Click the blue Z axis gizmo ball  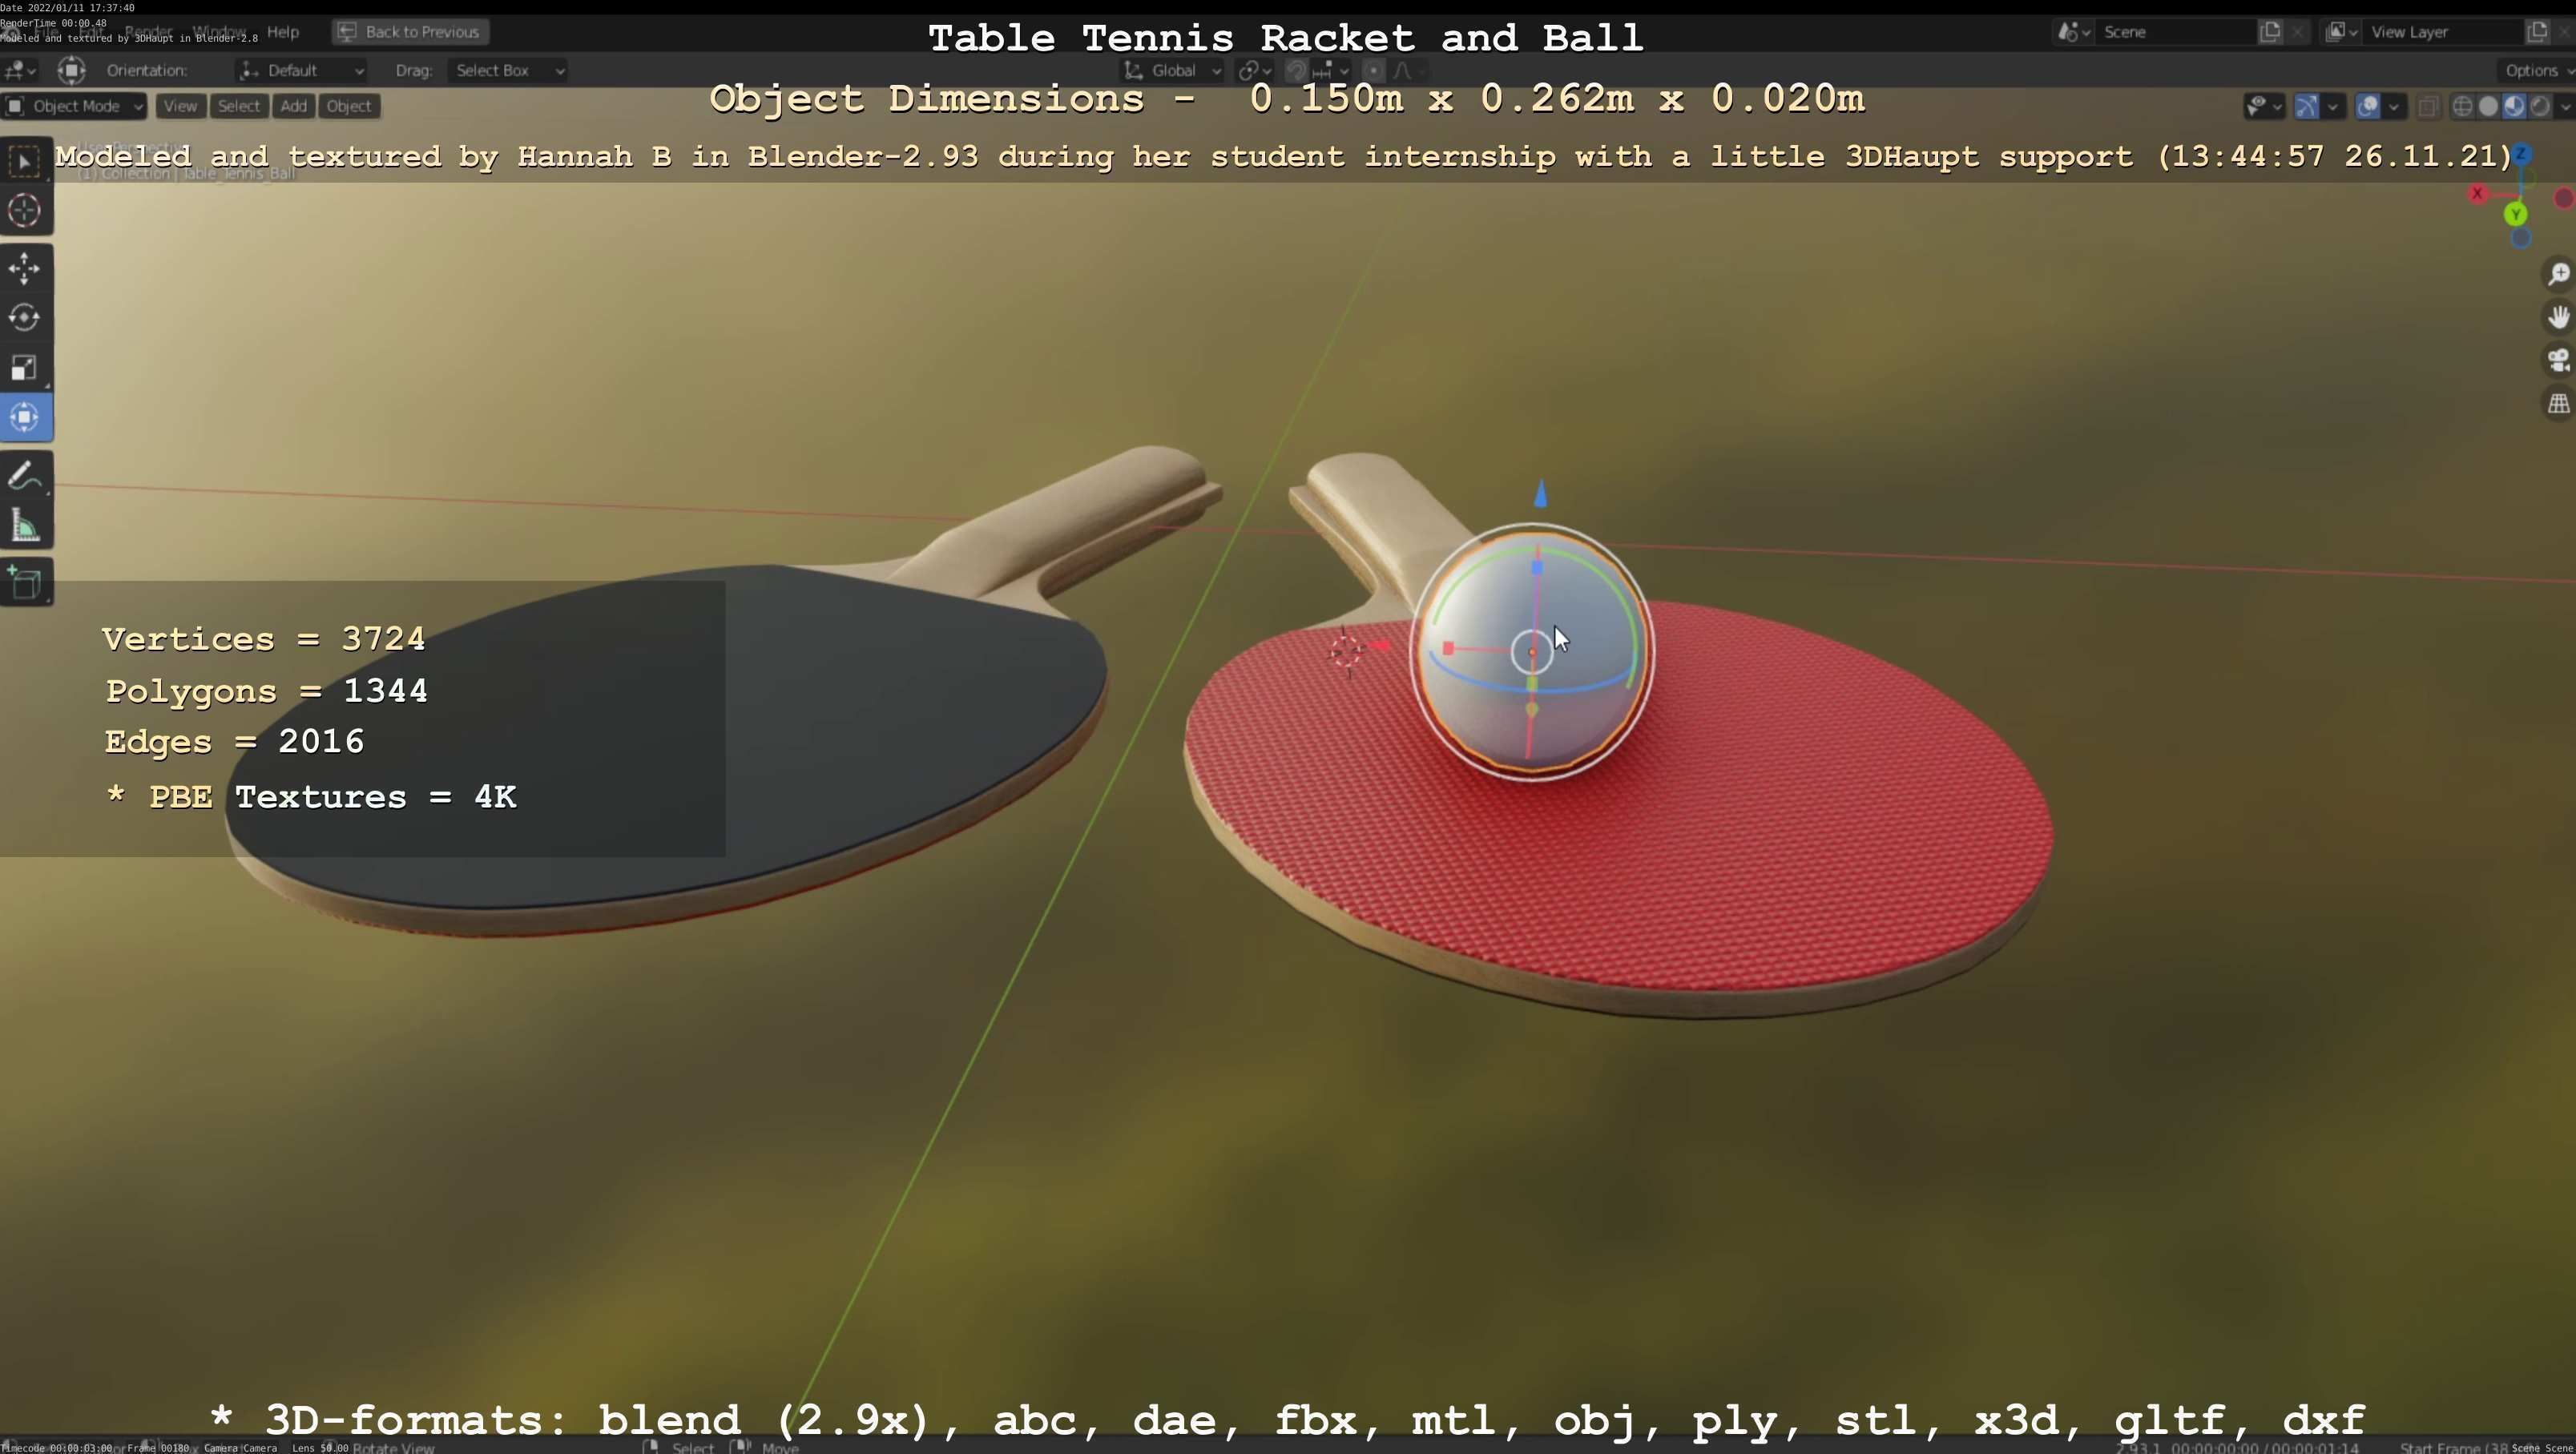click(2521, 153)
